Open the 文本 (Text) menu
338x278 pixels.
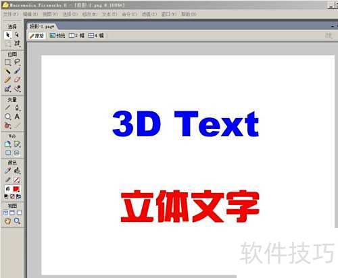pos(110,14)
